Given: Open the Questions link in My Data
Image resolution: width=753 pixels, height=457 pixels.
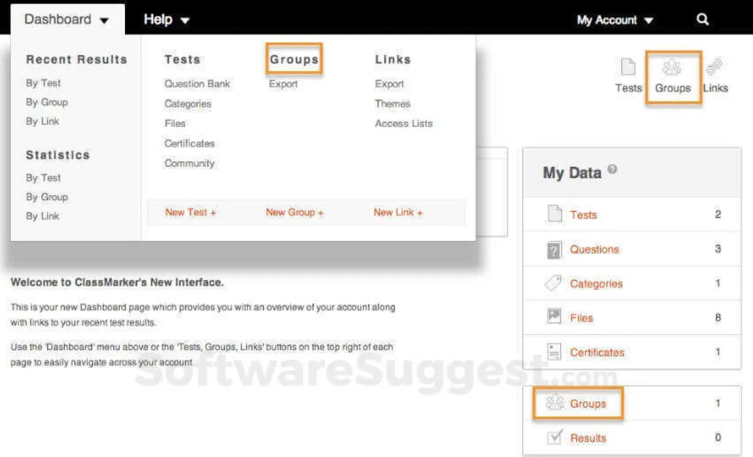Looking at the screenshot, I should 594,249.
